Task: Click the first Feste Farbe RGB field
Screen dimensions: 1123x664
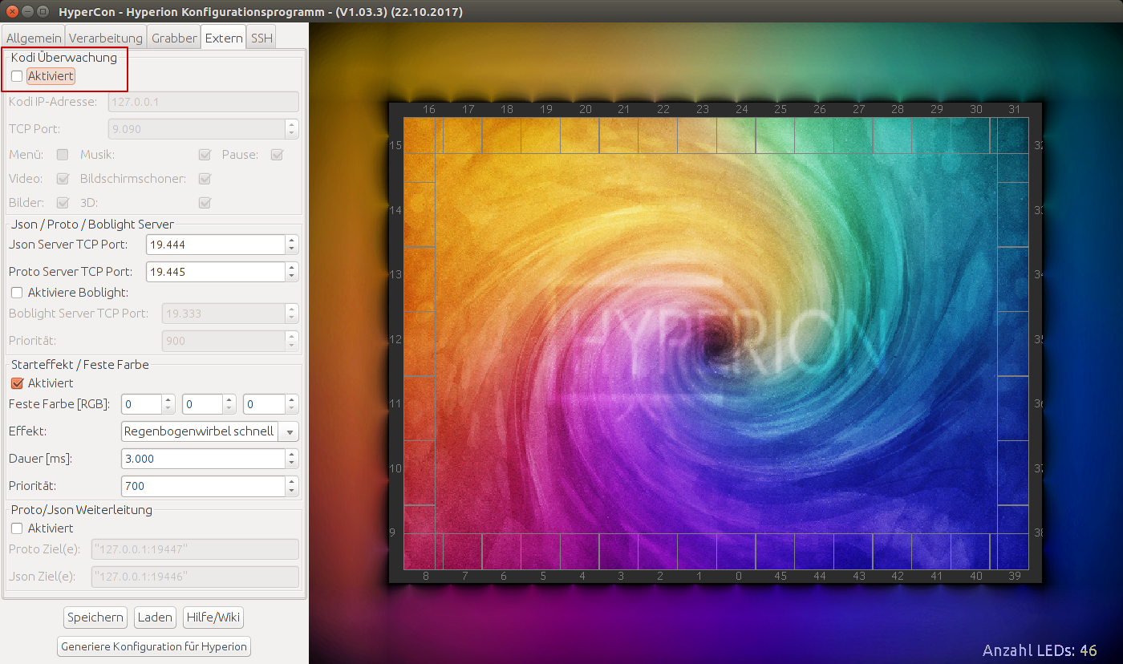Action: pyautogui.click(x=141, y=404)
